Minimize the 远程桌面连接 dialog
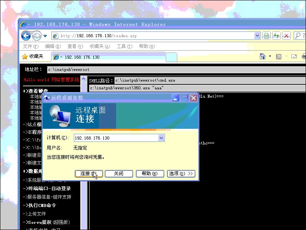306x230 pixels. point(176,98)
